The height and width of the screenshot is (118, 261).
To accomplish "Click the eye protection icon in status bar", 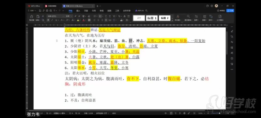I will coord(166,113).
